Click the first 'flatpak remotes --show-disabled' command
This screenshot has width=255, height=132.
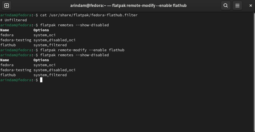pos(74,25)
